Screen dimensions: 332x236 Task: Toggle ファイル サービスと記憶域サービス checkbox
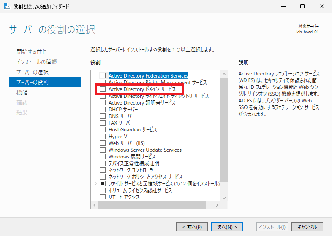tap(103, 184)
